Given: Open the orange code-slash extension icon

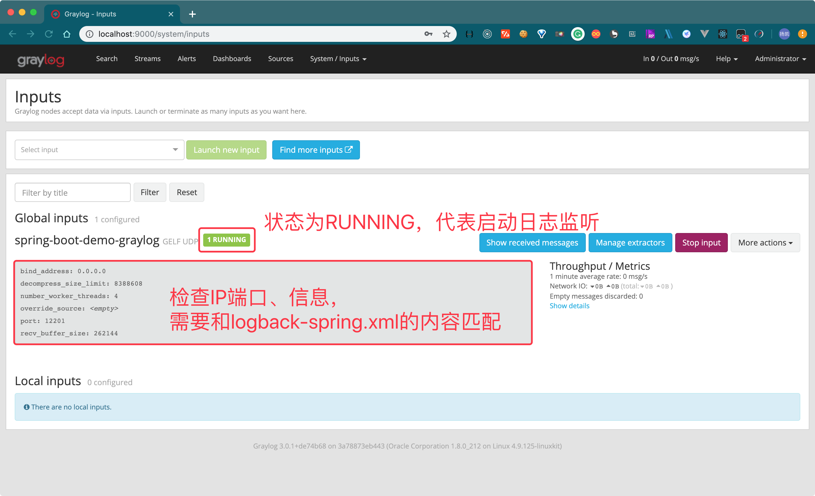Looking at the screenshot, I should pyautogui.click(x=505, y=34).
